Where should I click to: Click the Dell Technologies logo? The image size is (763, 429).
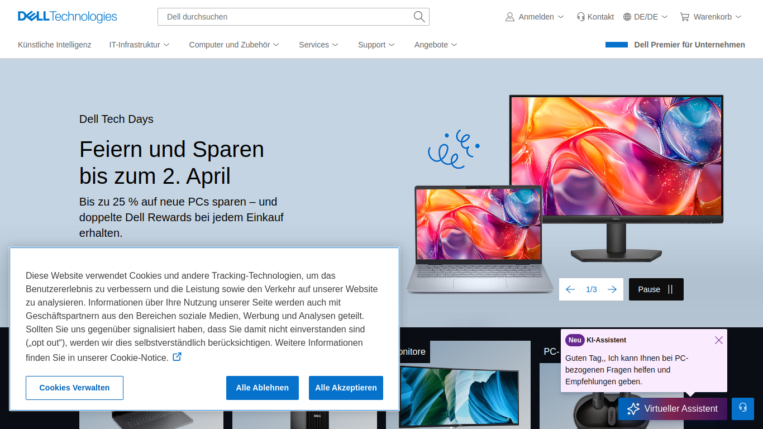coord(68,17)
